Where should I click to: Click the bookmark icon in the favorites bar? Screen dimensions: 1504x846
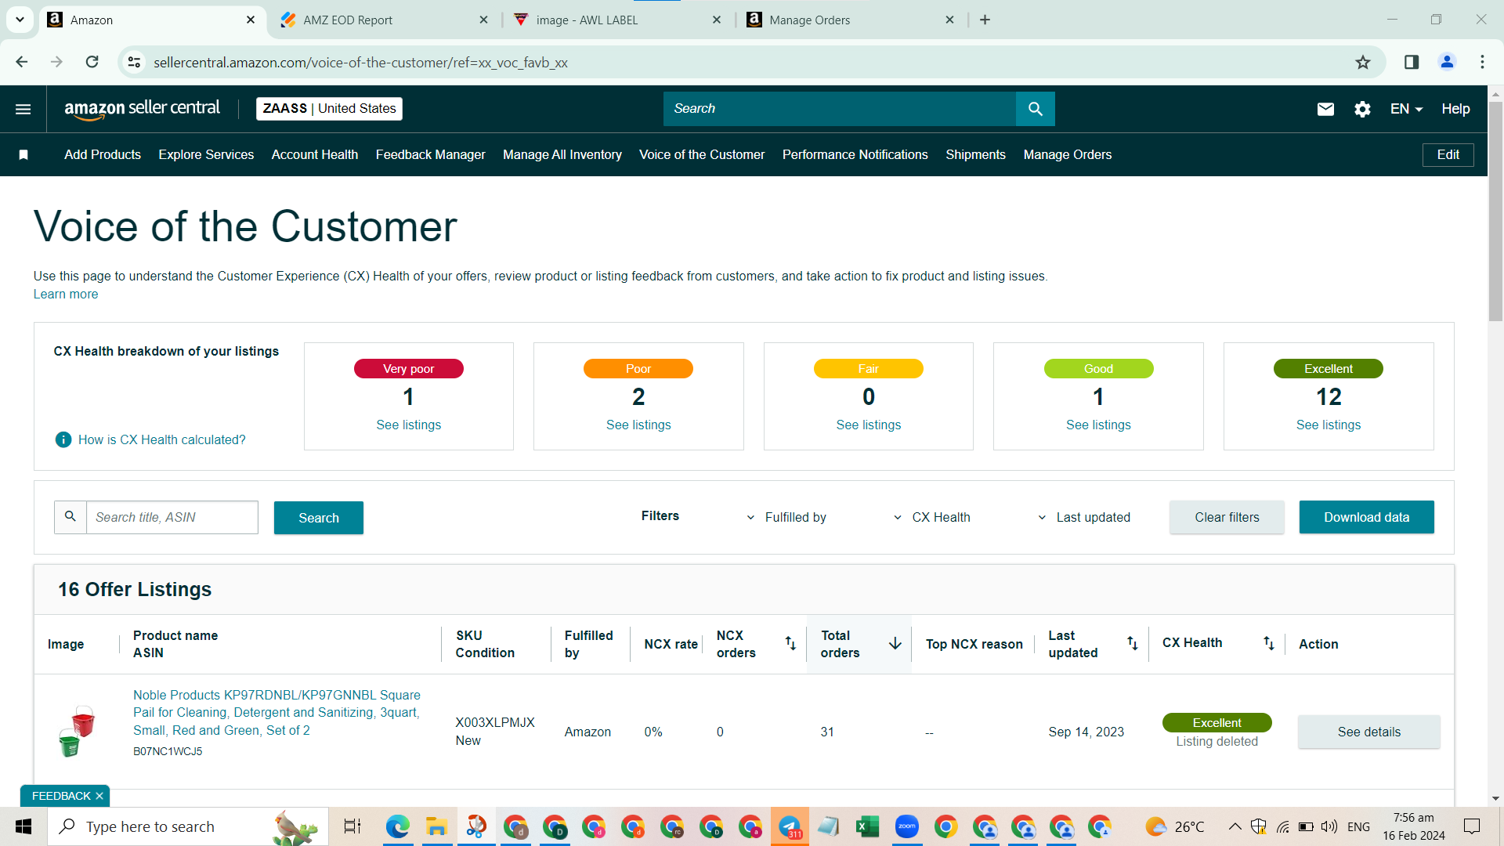coord(23,155)
